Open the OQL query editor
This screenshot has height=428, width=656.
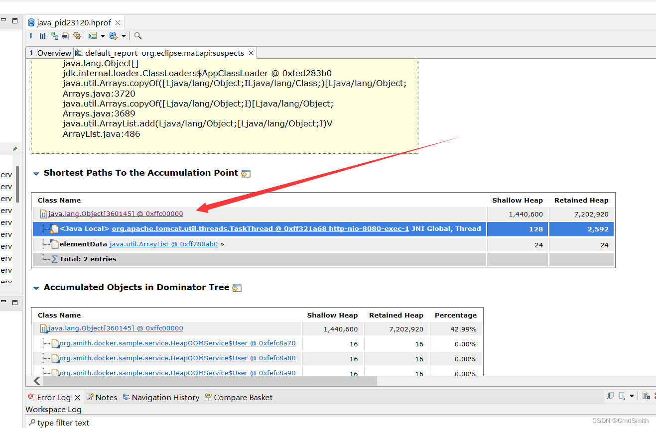point(65,36)
